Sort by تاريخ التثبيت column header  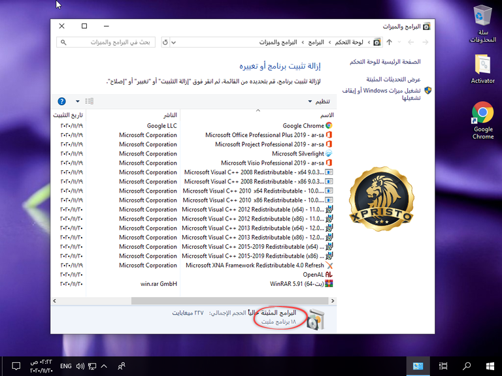pos(69,115)
